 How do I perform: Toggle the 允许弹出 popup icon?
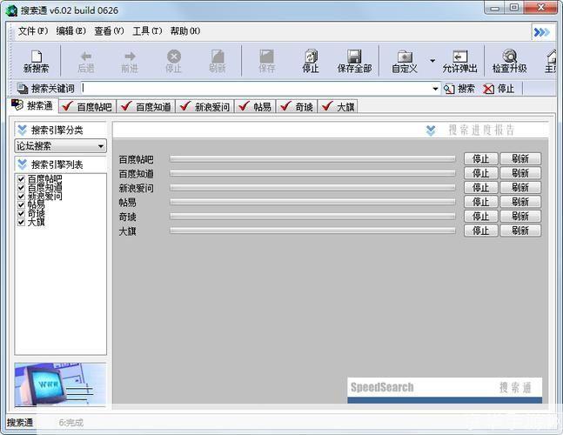460,57
